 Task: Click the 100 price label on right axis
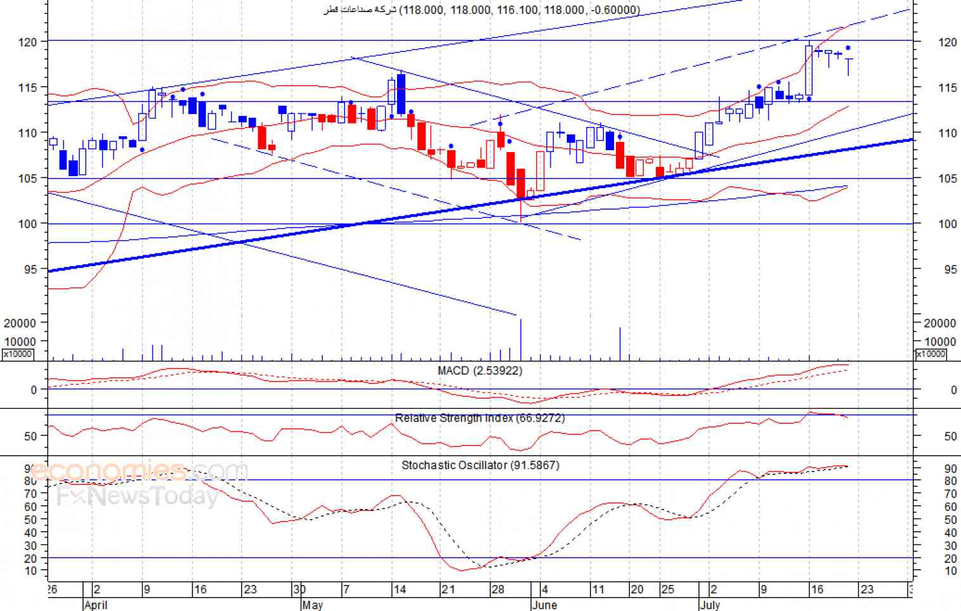pyautogui.click(x=948, y=224)
